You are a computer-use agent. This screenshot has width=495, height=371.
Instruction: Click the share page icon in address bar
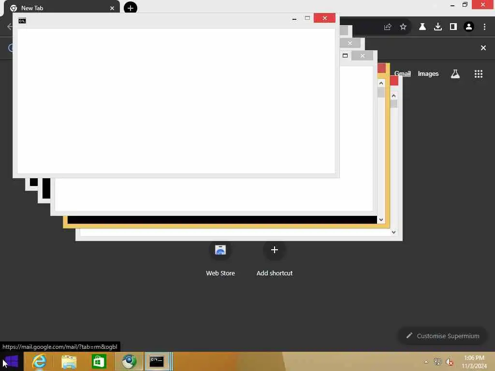coord(388,27)
